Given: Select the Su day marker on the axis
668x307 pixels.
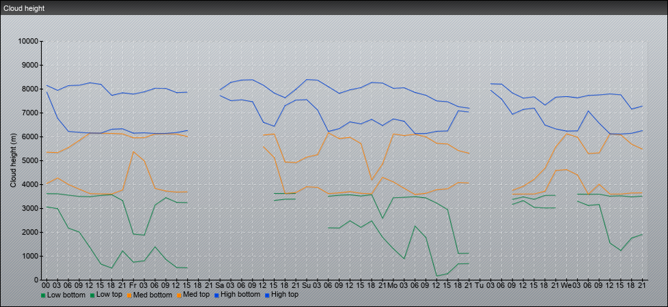Looking at the screenshot, I should (x=307, y=284).
